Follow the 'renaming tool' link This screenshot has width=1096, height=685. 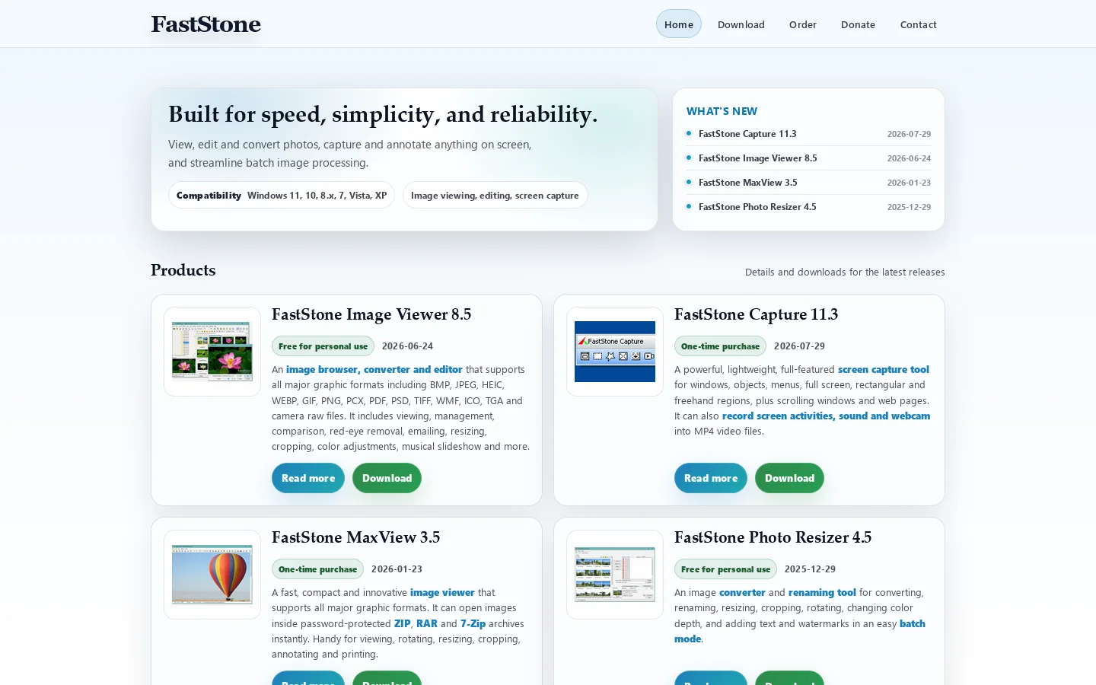[822, 593]
